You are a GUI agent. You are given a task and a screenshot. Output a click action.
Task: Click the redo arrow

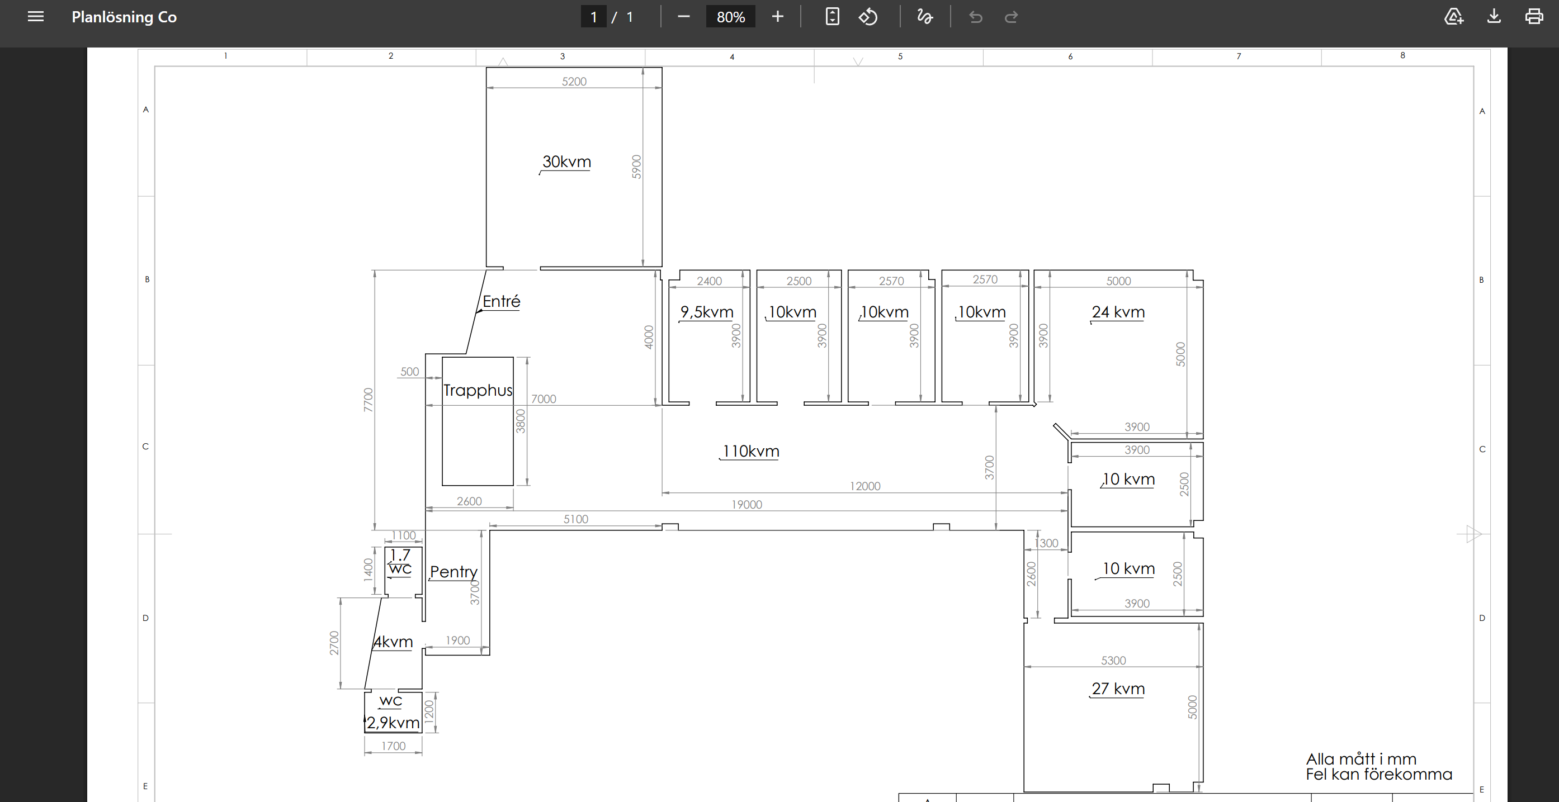pyautogui.click(x=1010, y=17)
